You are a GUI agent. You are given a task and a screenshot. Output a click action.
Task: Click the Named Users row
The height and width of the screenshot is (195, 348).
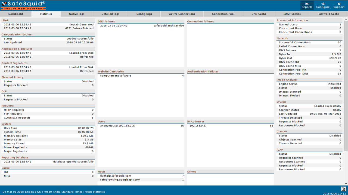point(309,24)
